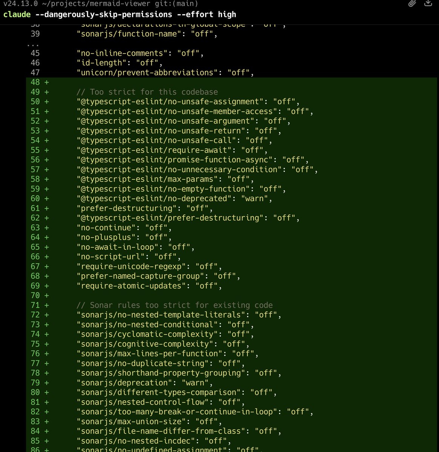Select the @typescript-eslint/prefer-destructuring line

(x=188, y=218)
